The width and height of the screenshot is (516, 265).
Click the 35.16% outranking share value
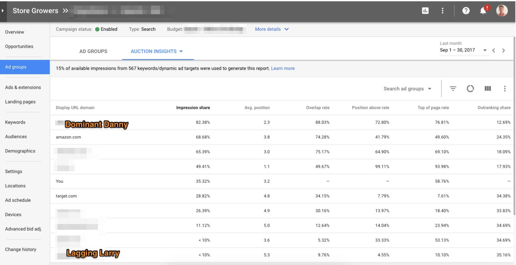pyautogui.click(x=503, y=255)
